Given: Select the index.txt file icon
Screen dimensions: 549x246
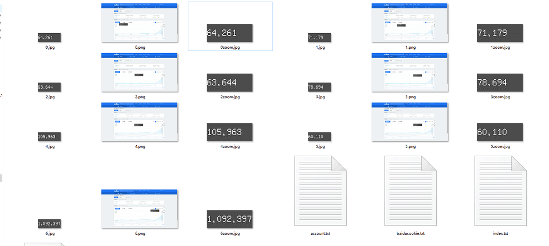Looking at the screenshot, I should [500, 191].
